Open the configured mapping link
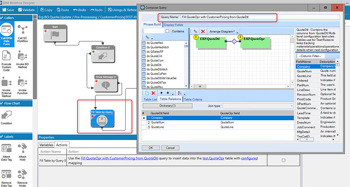 250,158
